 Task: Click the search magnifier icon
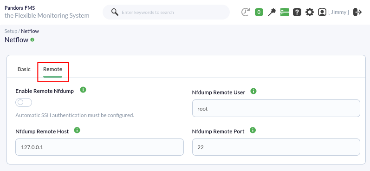(x=115, y=12)
